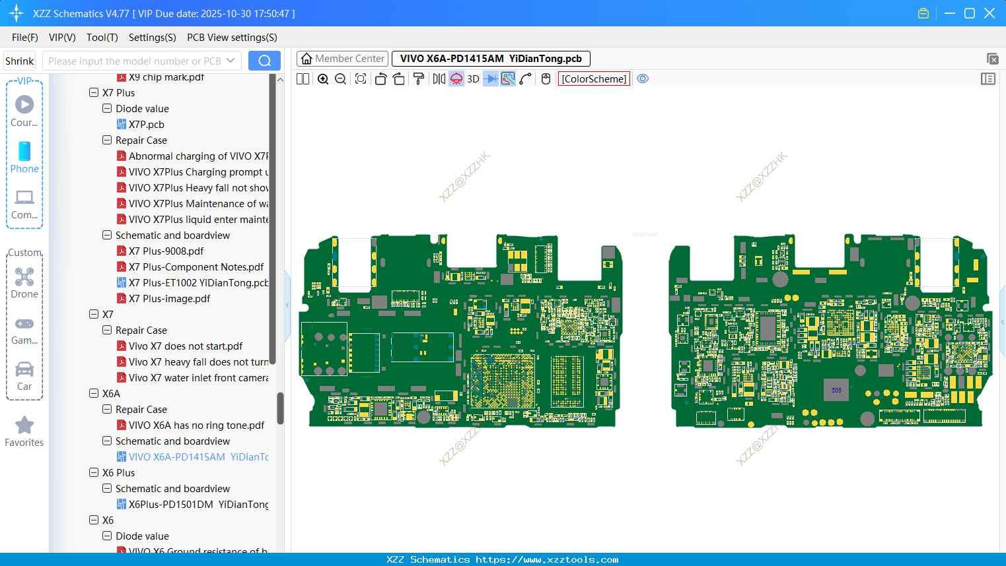Open the Settings menu
1006x566 pixels.
tap(153, 38)
